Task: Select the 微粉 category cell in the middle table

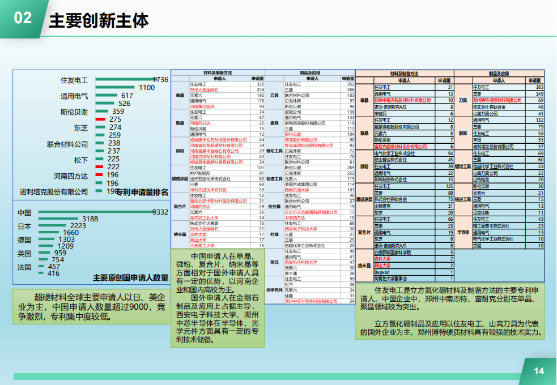Action: click(180, 150)
